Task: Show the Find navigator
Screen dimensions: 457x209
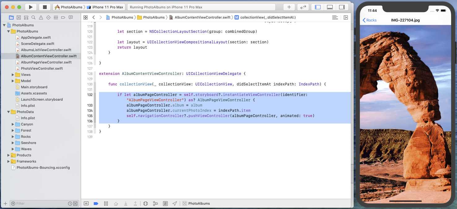Action: pos(33,17)
